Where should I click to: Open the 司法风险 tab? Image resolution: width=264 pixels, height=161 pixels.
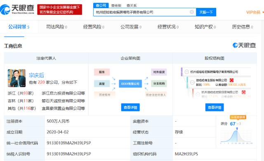[57, 27]
